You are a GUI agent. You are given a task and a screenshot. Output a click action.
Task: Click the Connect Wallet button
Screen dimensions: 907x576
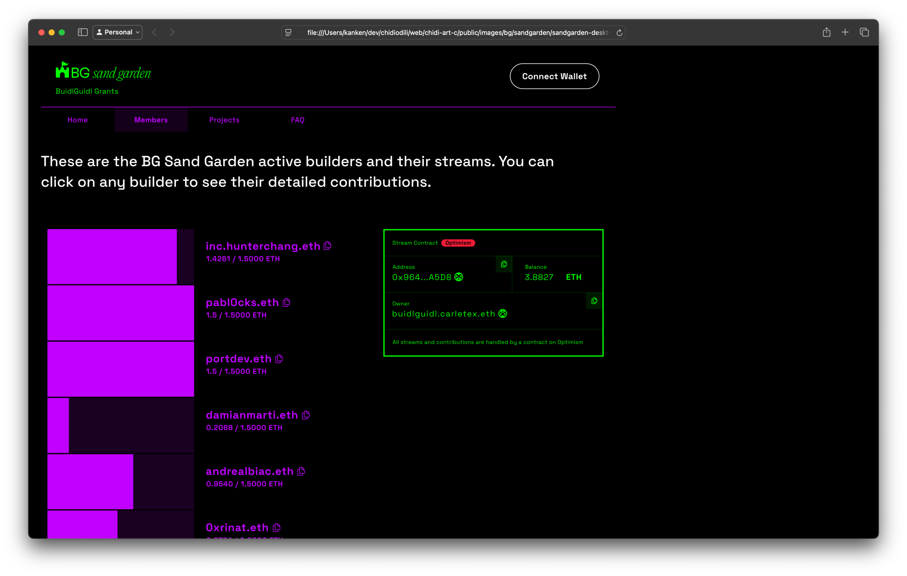pyautogui.click(x=554, y=76)
